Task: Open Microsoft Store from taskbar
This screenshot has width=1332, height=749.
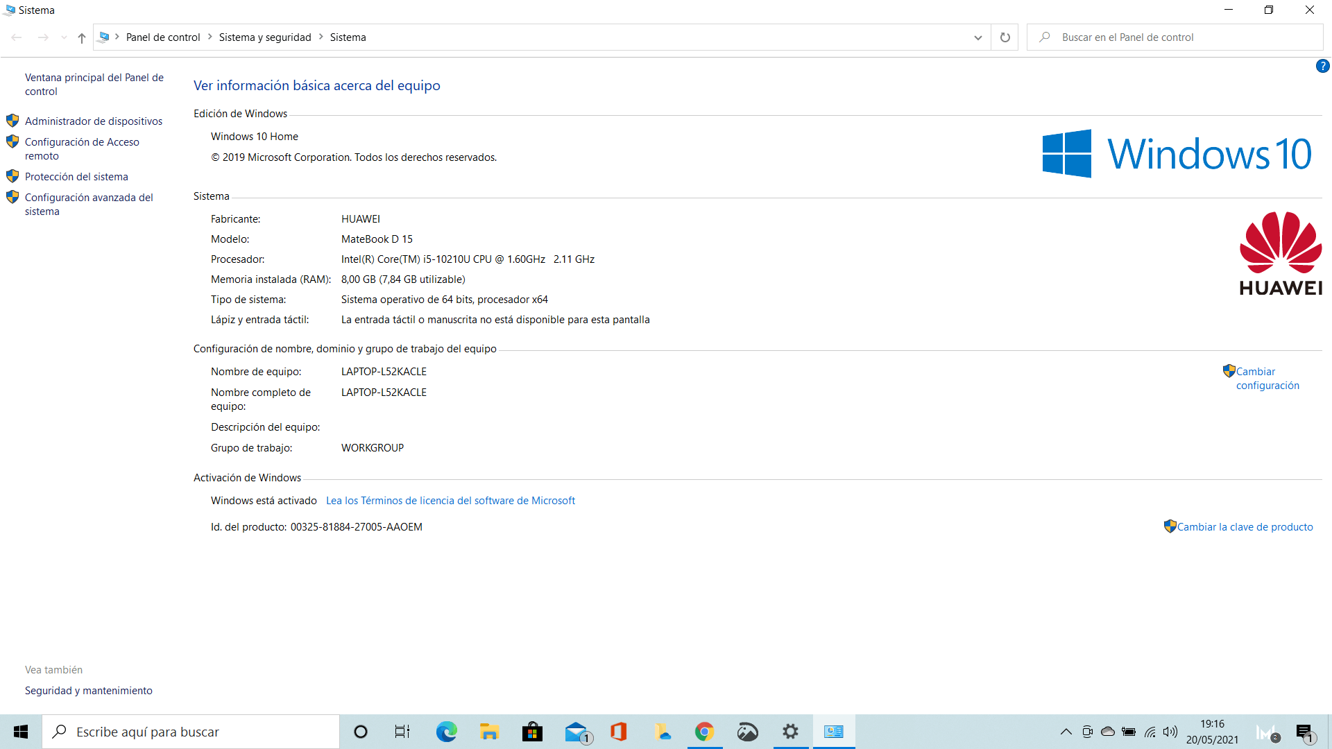Action: tap(532, 732)
